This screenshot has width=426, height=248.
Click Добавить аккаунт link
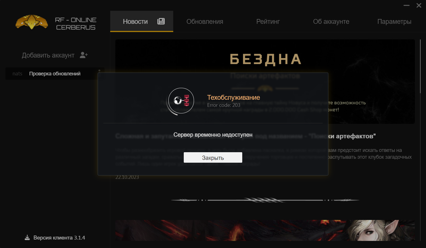(48, 55)
